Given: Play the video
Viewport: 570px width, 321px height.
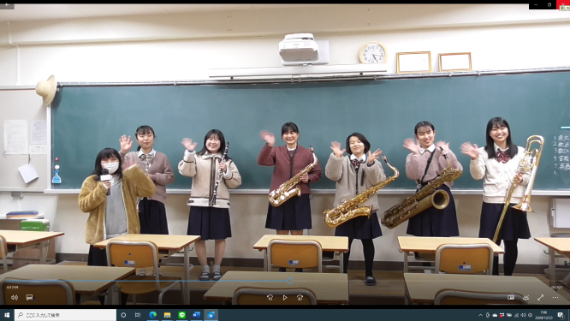Looking at the screenshot, I should [285, 297].
